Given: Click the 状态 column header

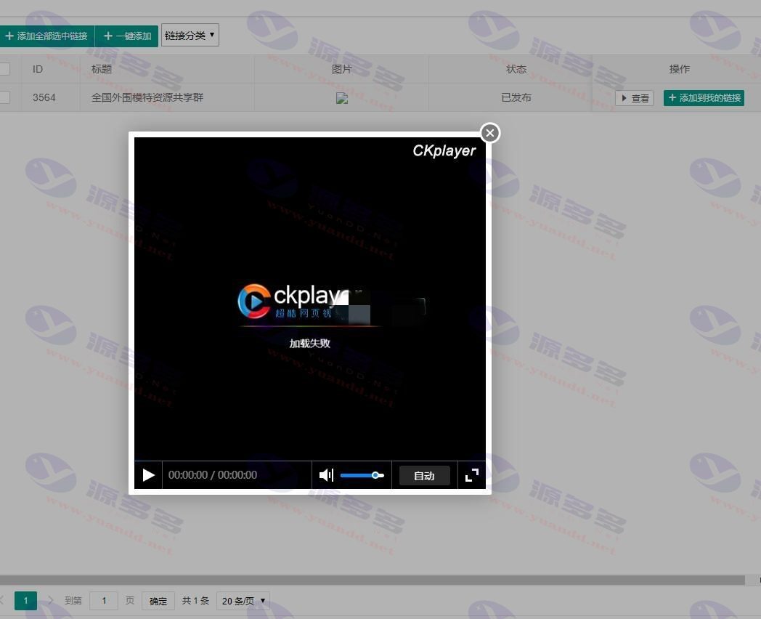Looking at the screenshot, I should [516, 69].
